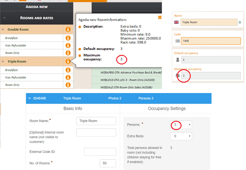The width and height of the screenshot is (246, 170).
Task: Select WEBAPBB OTA Advance Purchase rate row
Action: tap(127, 72)
